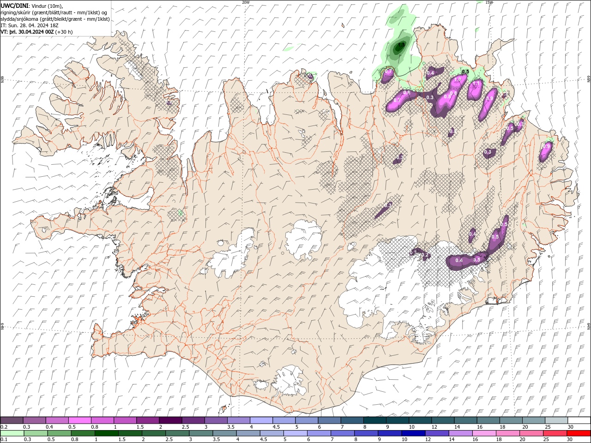
Task: Click the medium green swatch labelled 0.5 in lower legend row
Action: 59,433
